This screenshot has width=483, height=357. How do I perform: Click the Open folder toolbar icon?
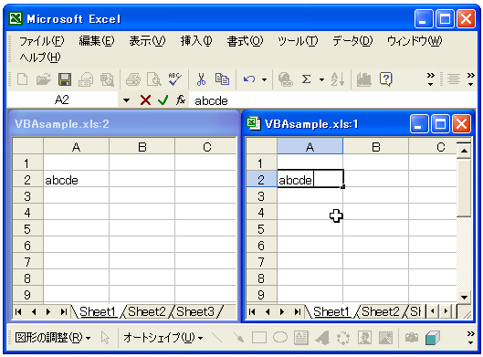tap(44, 79)
